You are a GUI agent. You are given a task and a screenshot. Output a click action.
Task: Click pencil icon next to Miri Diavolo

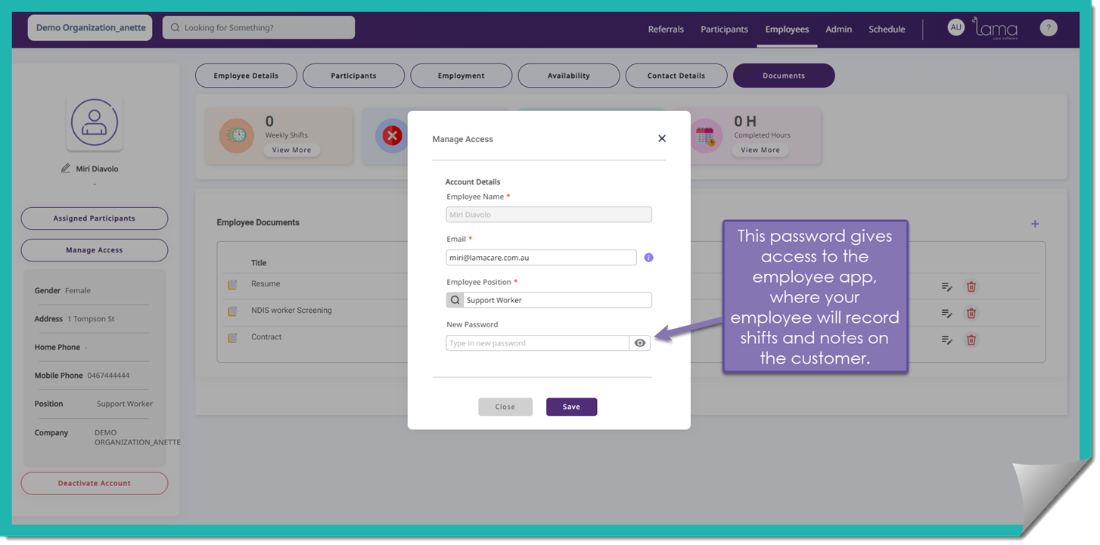tap(66, 169)
